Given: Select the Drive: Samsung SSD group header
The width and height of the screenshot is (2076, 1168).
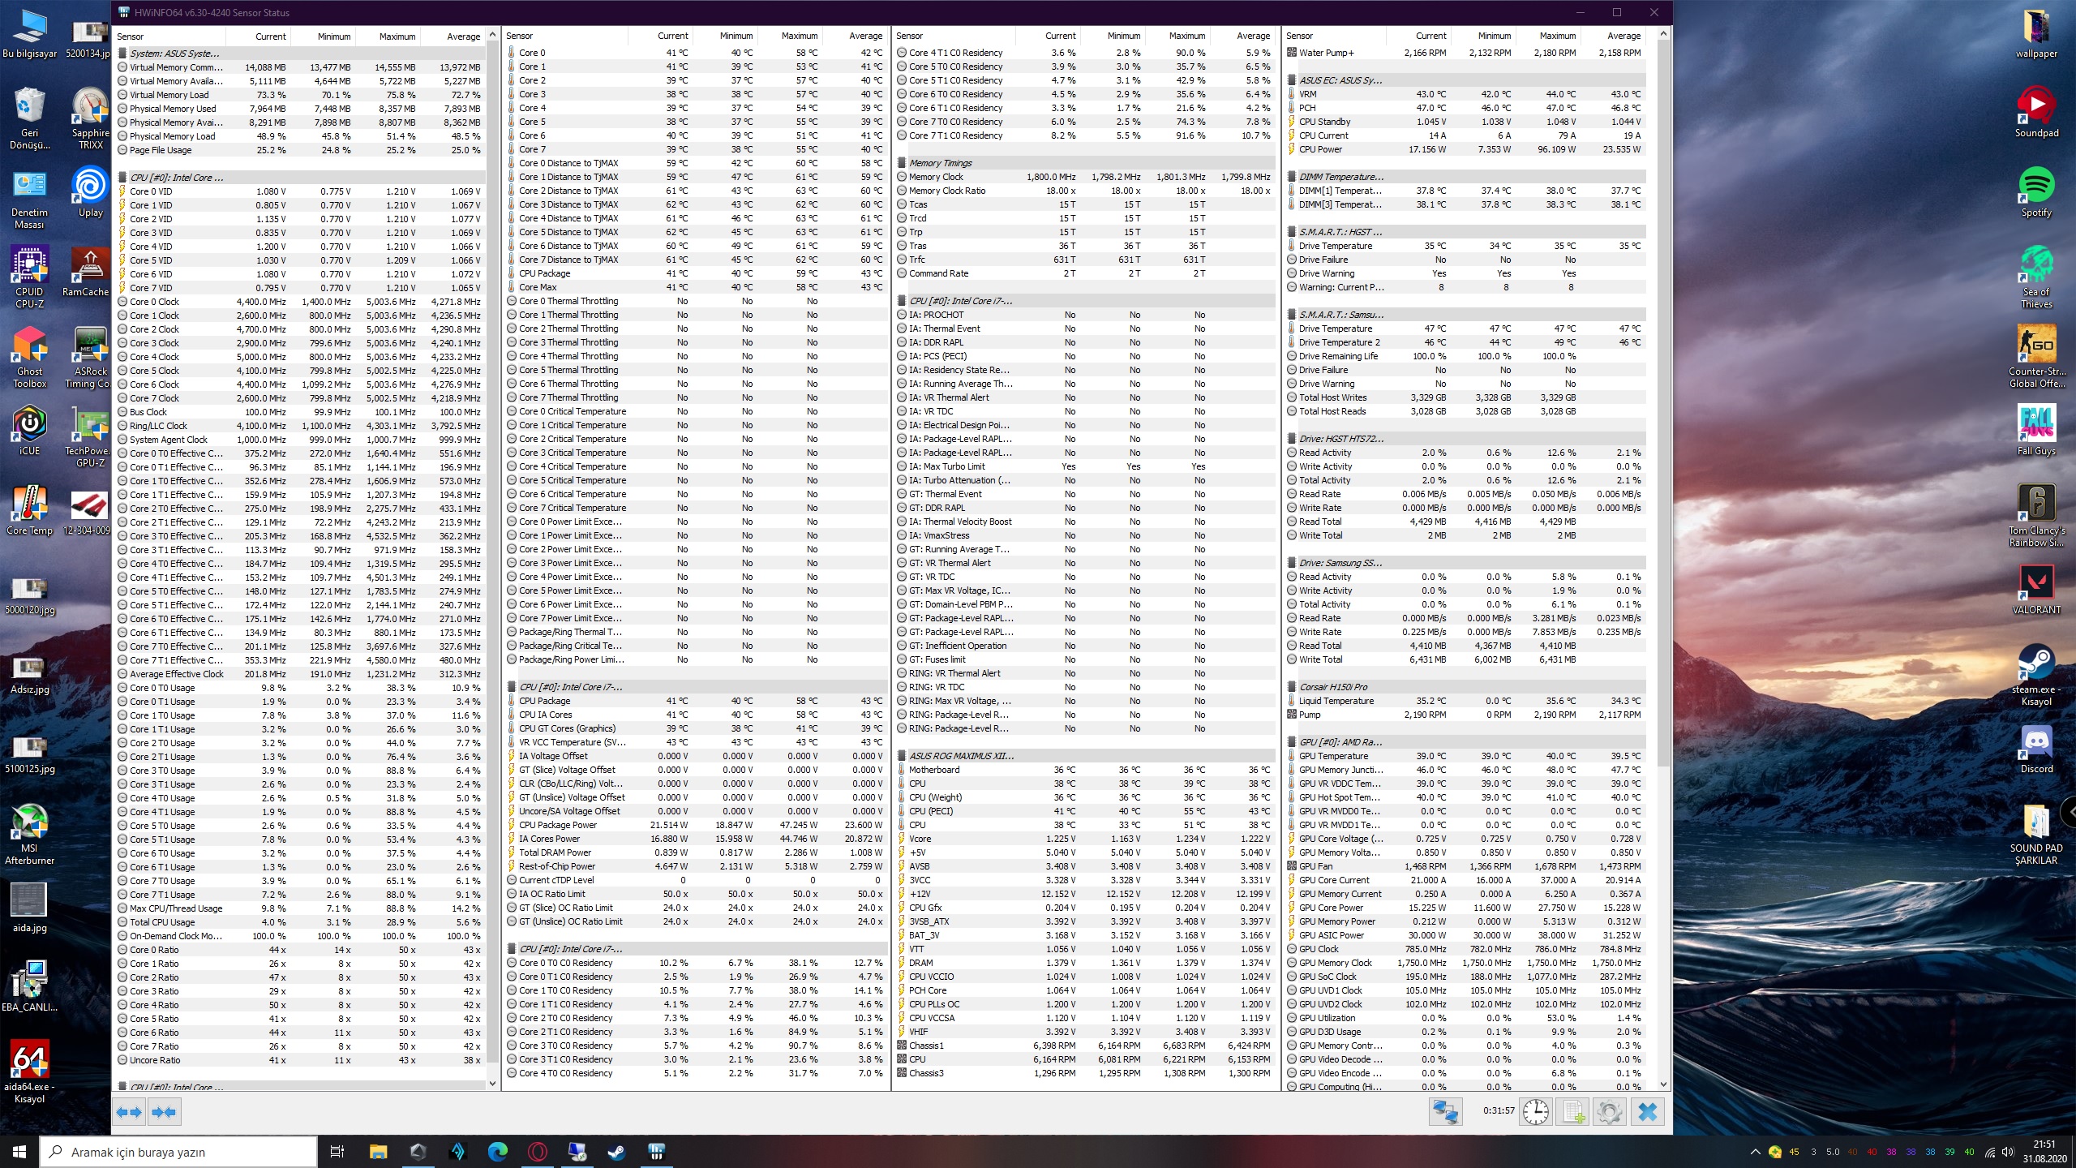Looking at the screenshot, I should [x=1467, y=563].
